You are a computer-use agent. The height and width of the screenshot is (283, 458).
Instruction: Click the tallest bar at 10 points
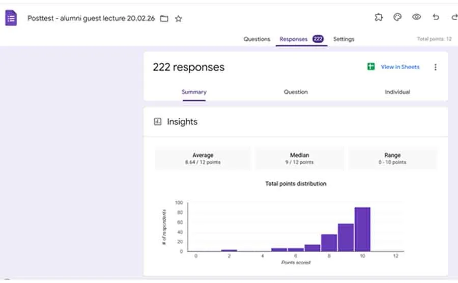pos(362,229)
